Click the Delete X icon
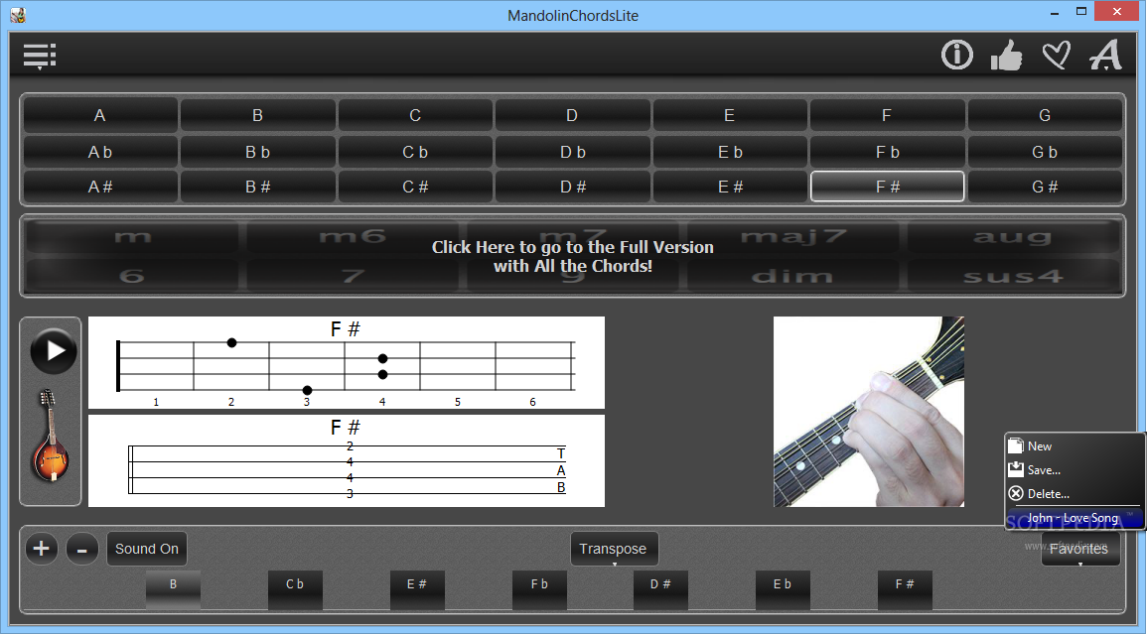This screenshot has width=1147, height=634. [x=1015, y=493]
